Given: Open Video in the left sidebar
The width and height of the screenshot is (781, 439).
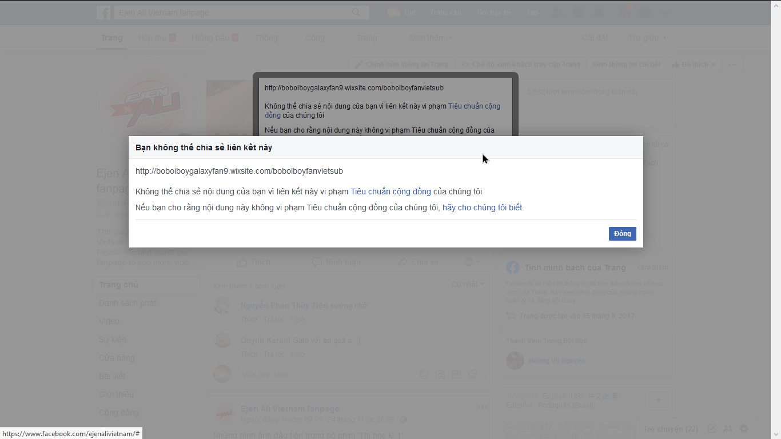Looking at the screenshot, I should [109, 321].
